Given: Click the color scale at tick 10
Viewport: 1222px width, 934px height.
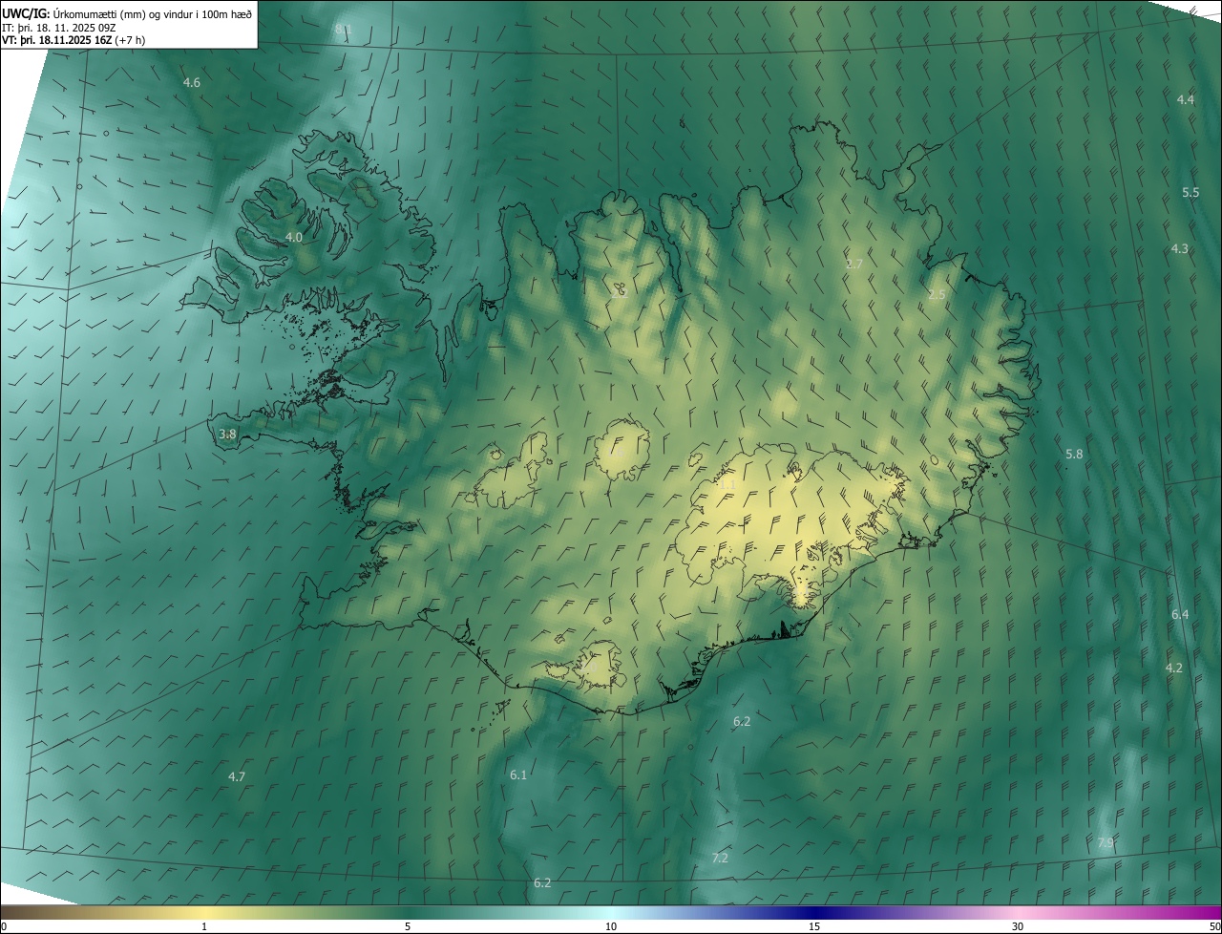Looking at the screenshot, I should click(x=611, y=927).
